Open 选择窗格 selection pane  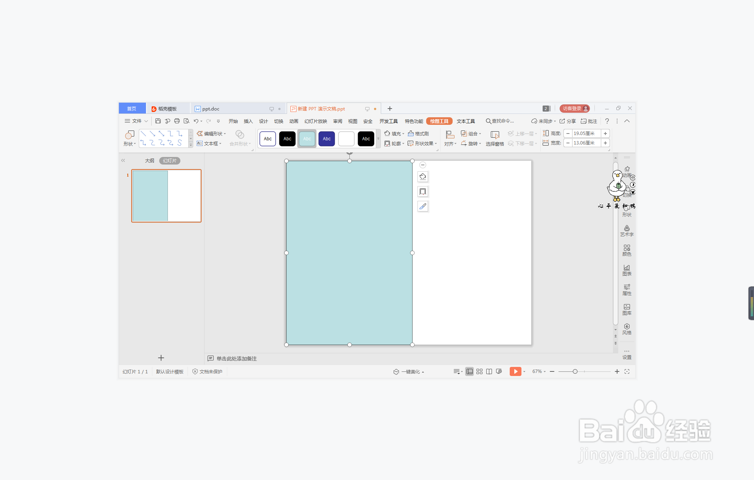click(495, 138)
